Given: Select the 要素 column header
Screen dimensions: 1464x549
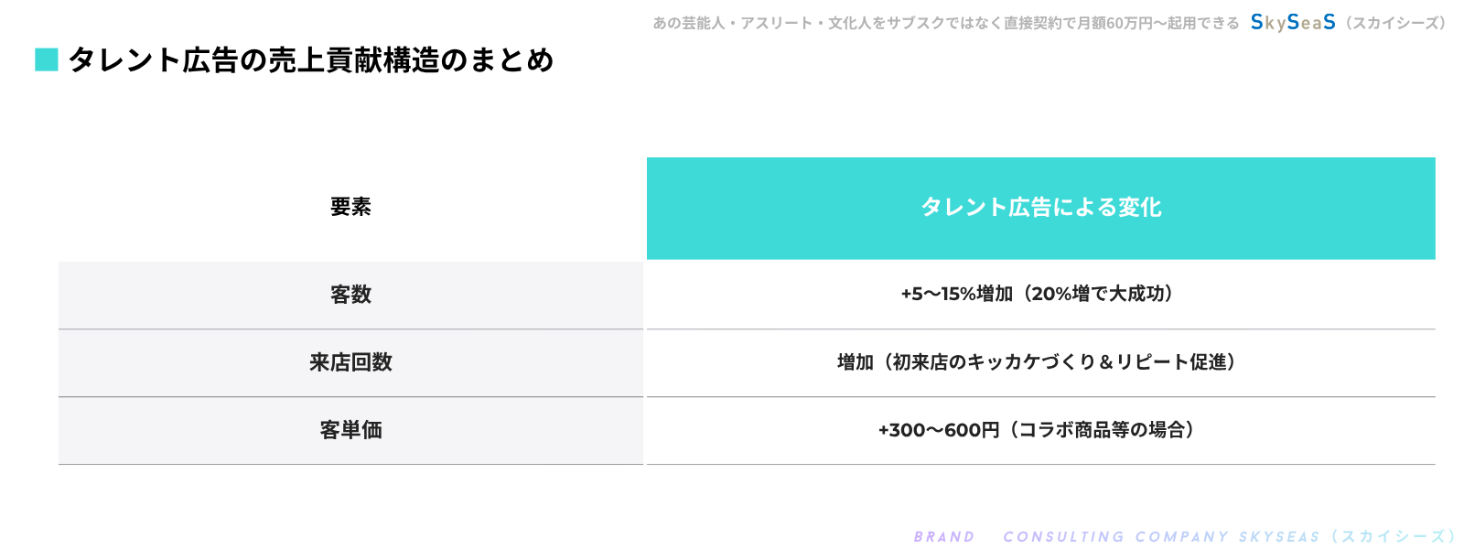Looking at the screenshot, I should [350, 207].
